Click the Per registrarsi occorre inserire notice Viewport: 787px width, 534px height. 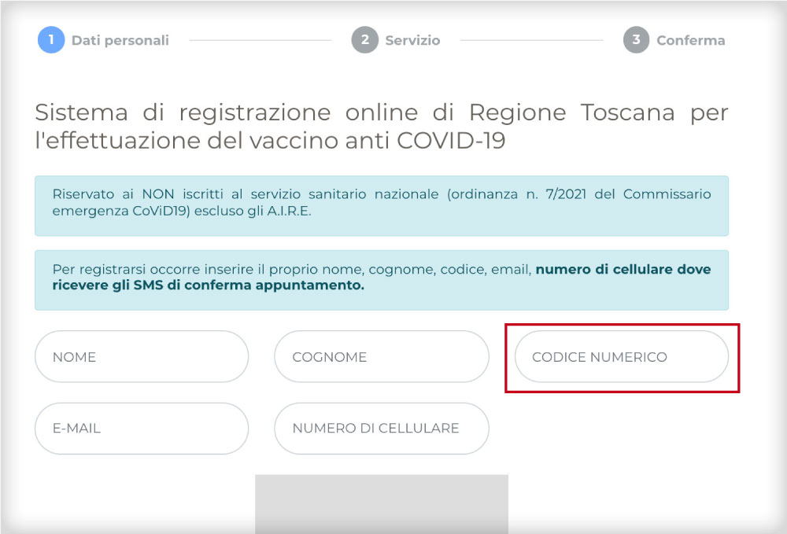click(x=382, y=280)
